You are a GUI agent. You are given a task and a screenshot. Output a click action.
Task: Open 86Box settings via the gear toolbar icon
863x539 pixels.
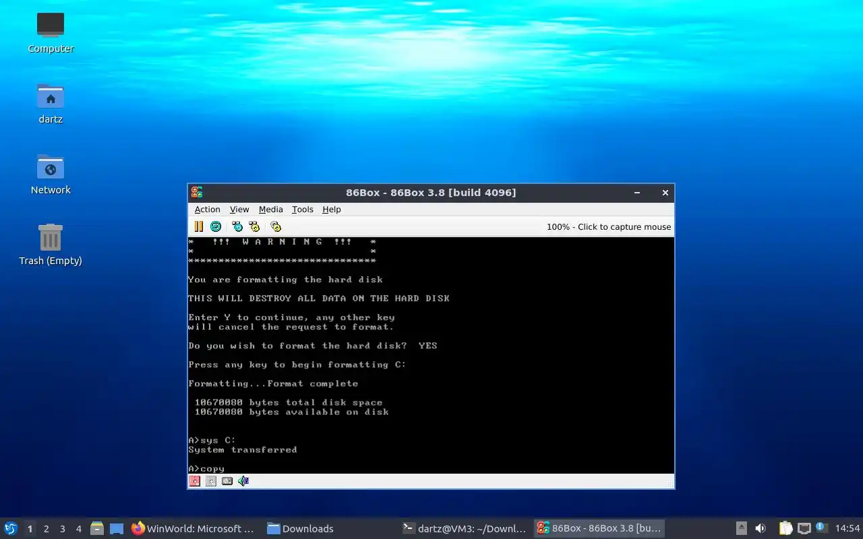pos(276,226)
